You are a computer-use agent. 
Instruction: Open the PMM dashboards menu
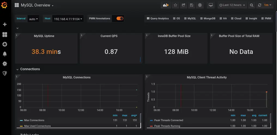pos(266,18)
